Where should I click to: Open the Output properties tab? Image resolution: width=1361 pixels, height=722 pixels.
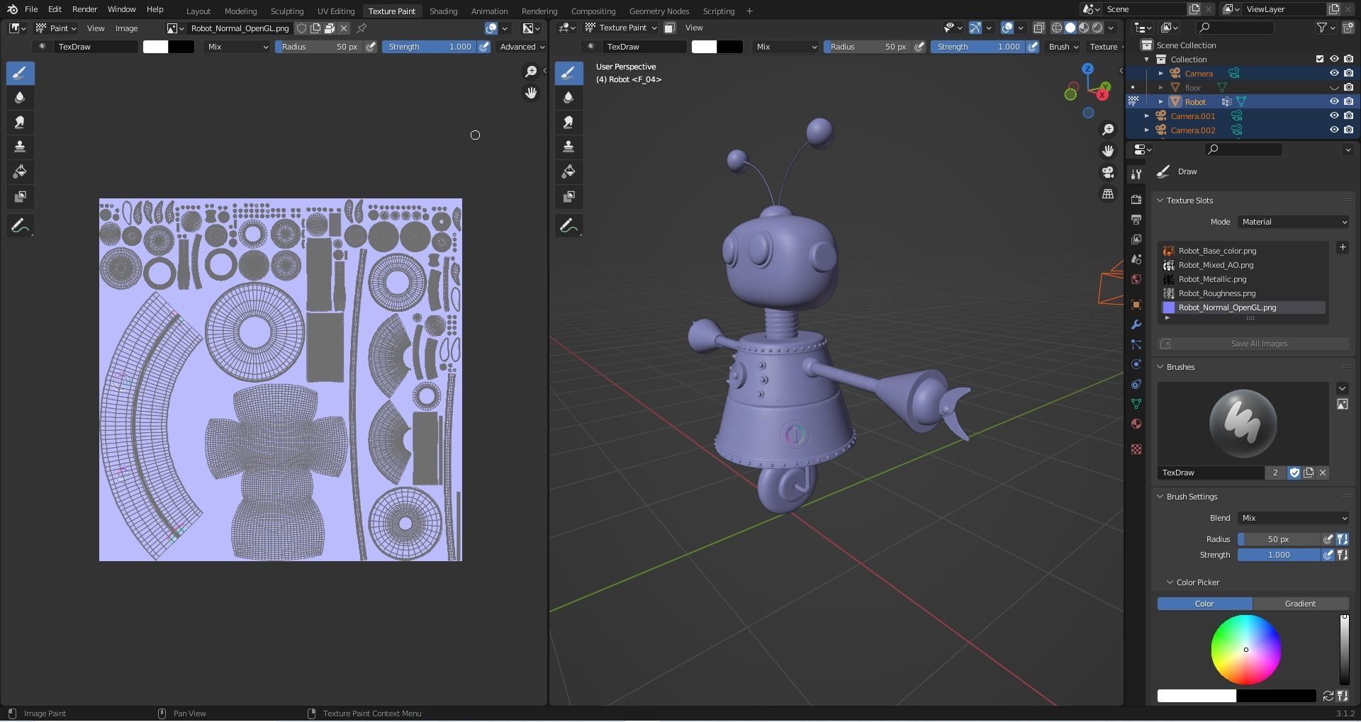click(1136, 220)
